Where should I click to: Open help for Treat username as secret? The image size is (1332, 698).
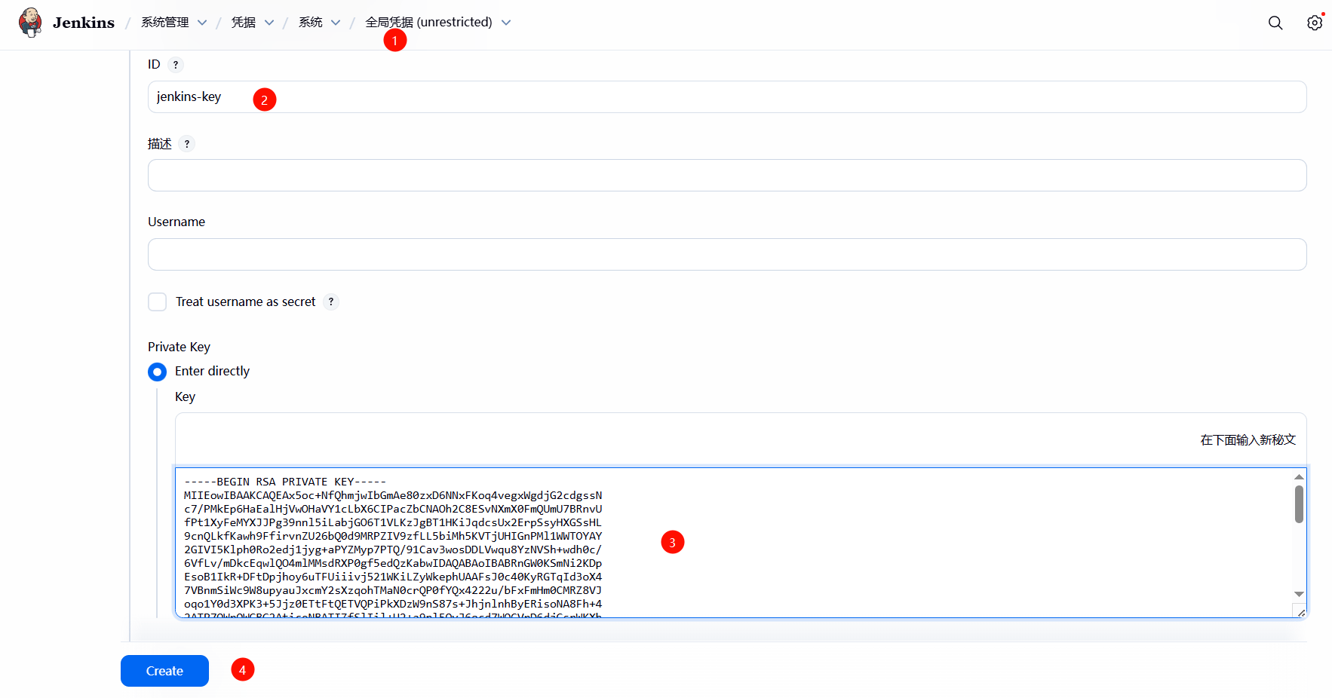(331, 302)
